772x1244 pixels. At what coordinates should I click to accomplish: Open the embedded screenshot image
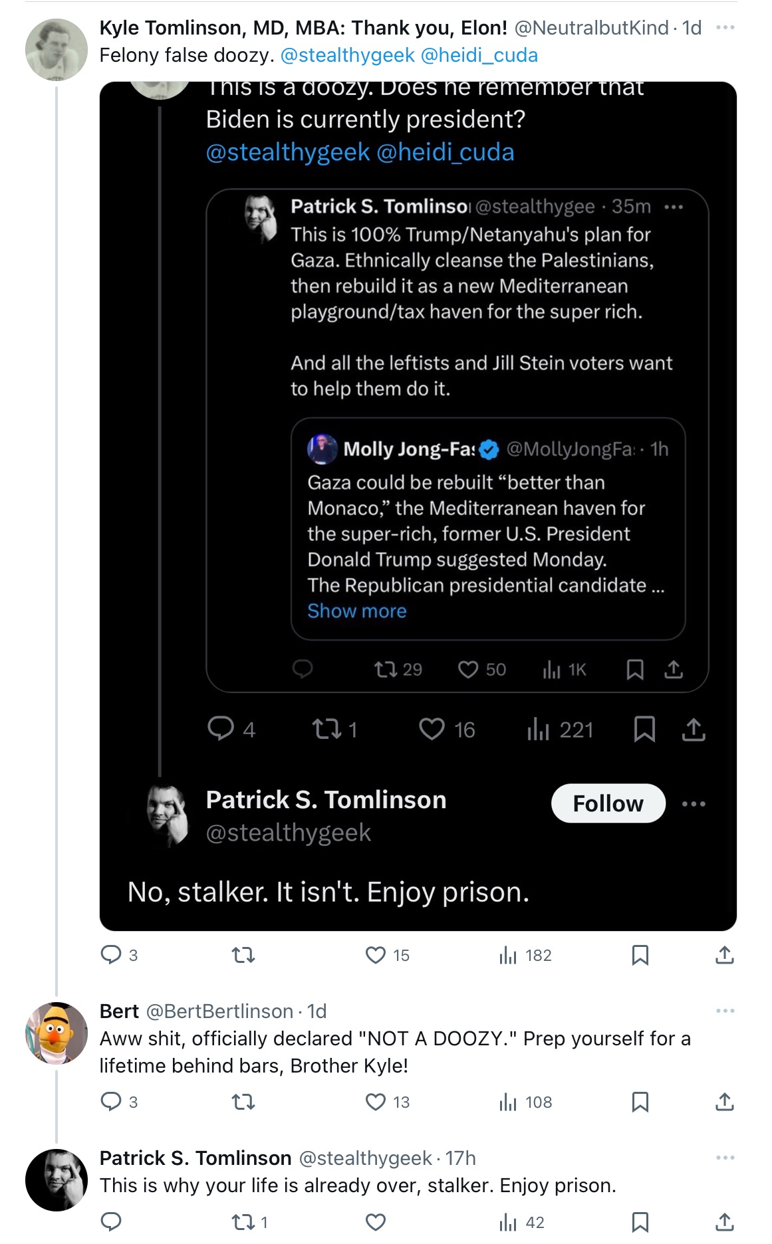click(418, 506)
